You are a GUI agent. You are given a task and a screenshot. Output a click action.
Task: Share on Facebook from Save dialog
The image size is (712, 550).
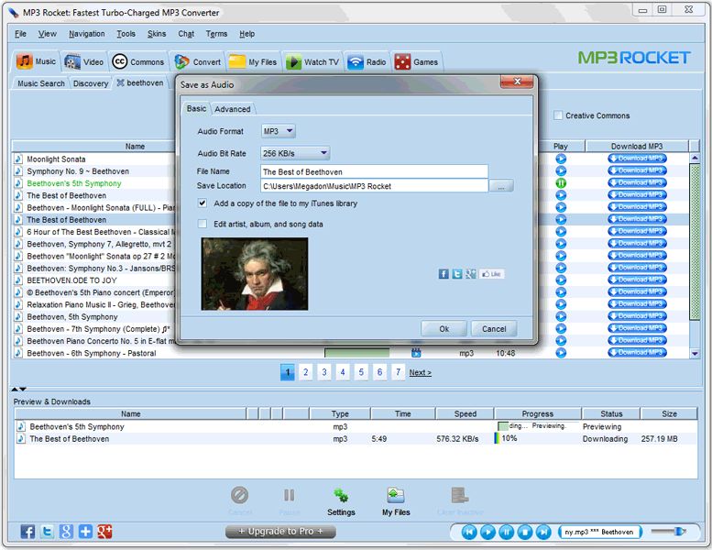click(444, 274)
